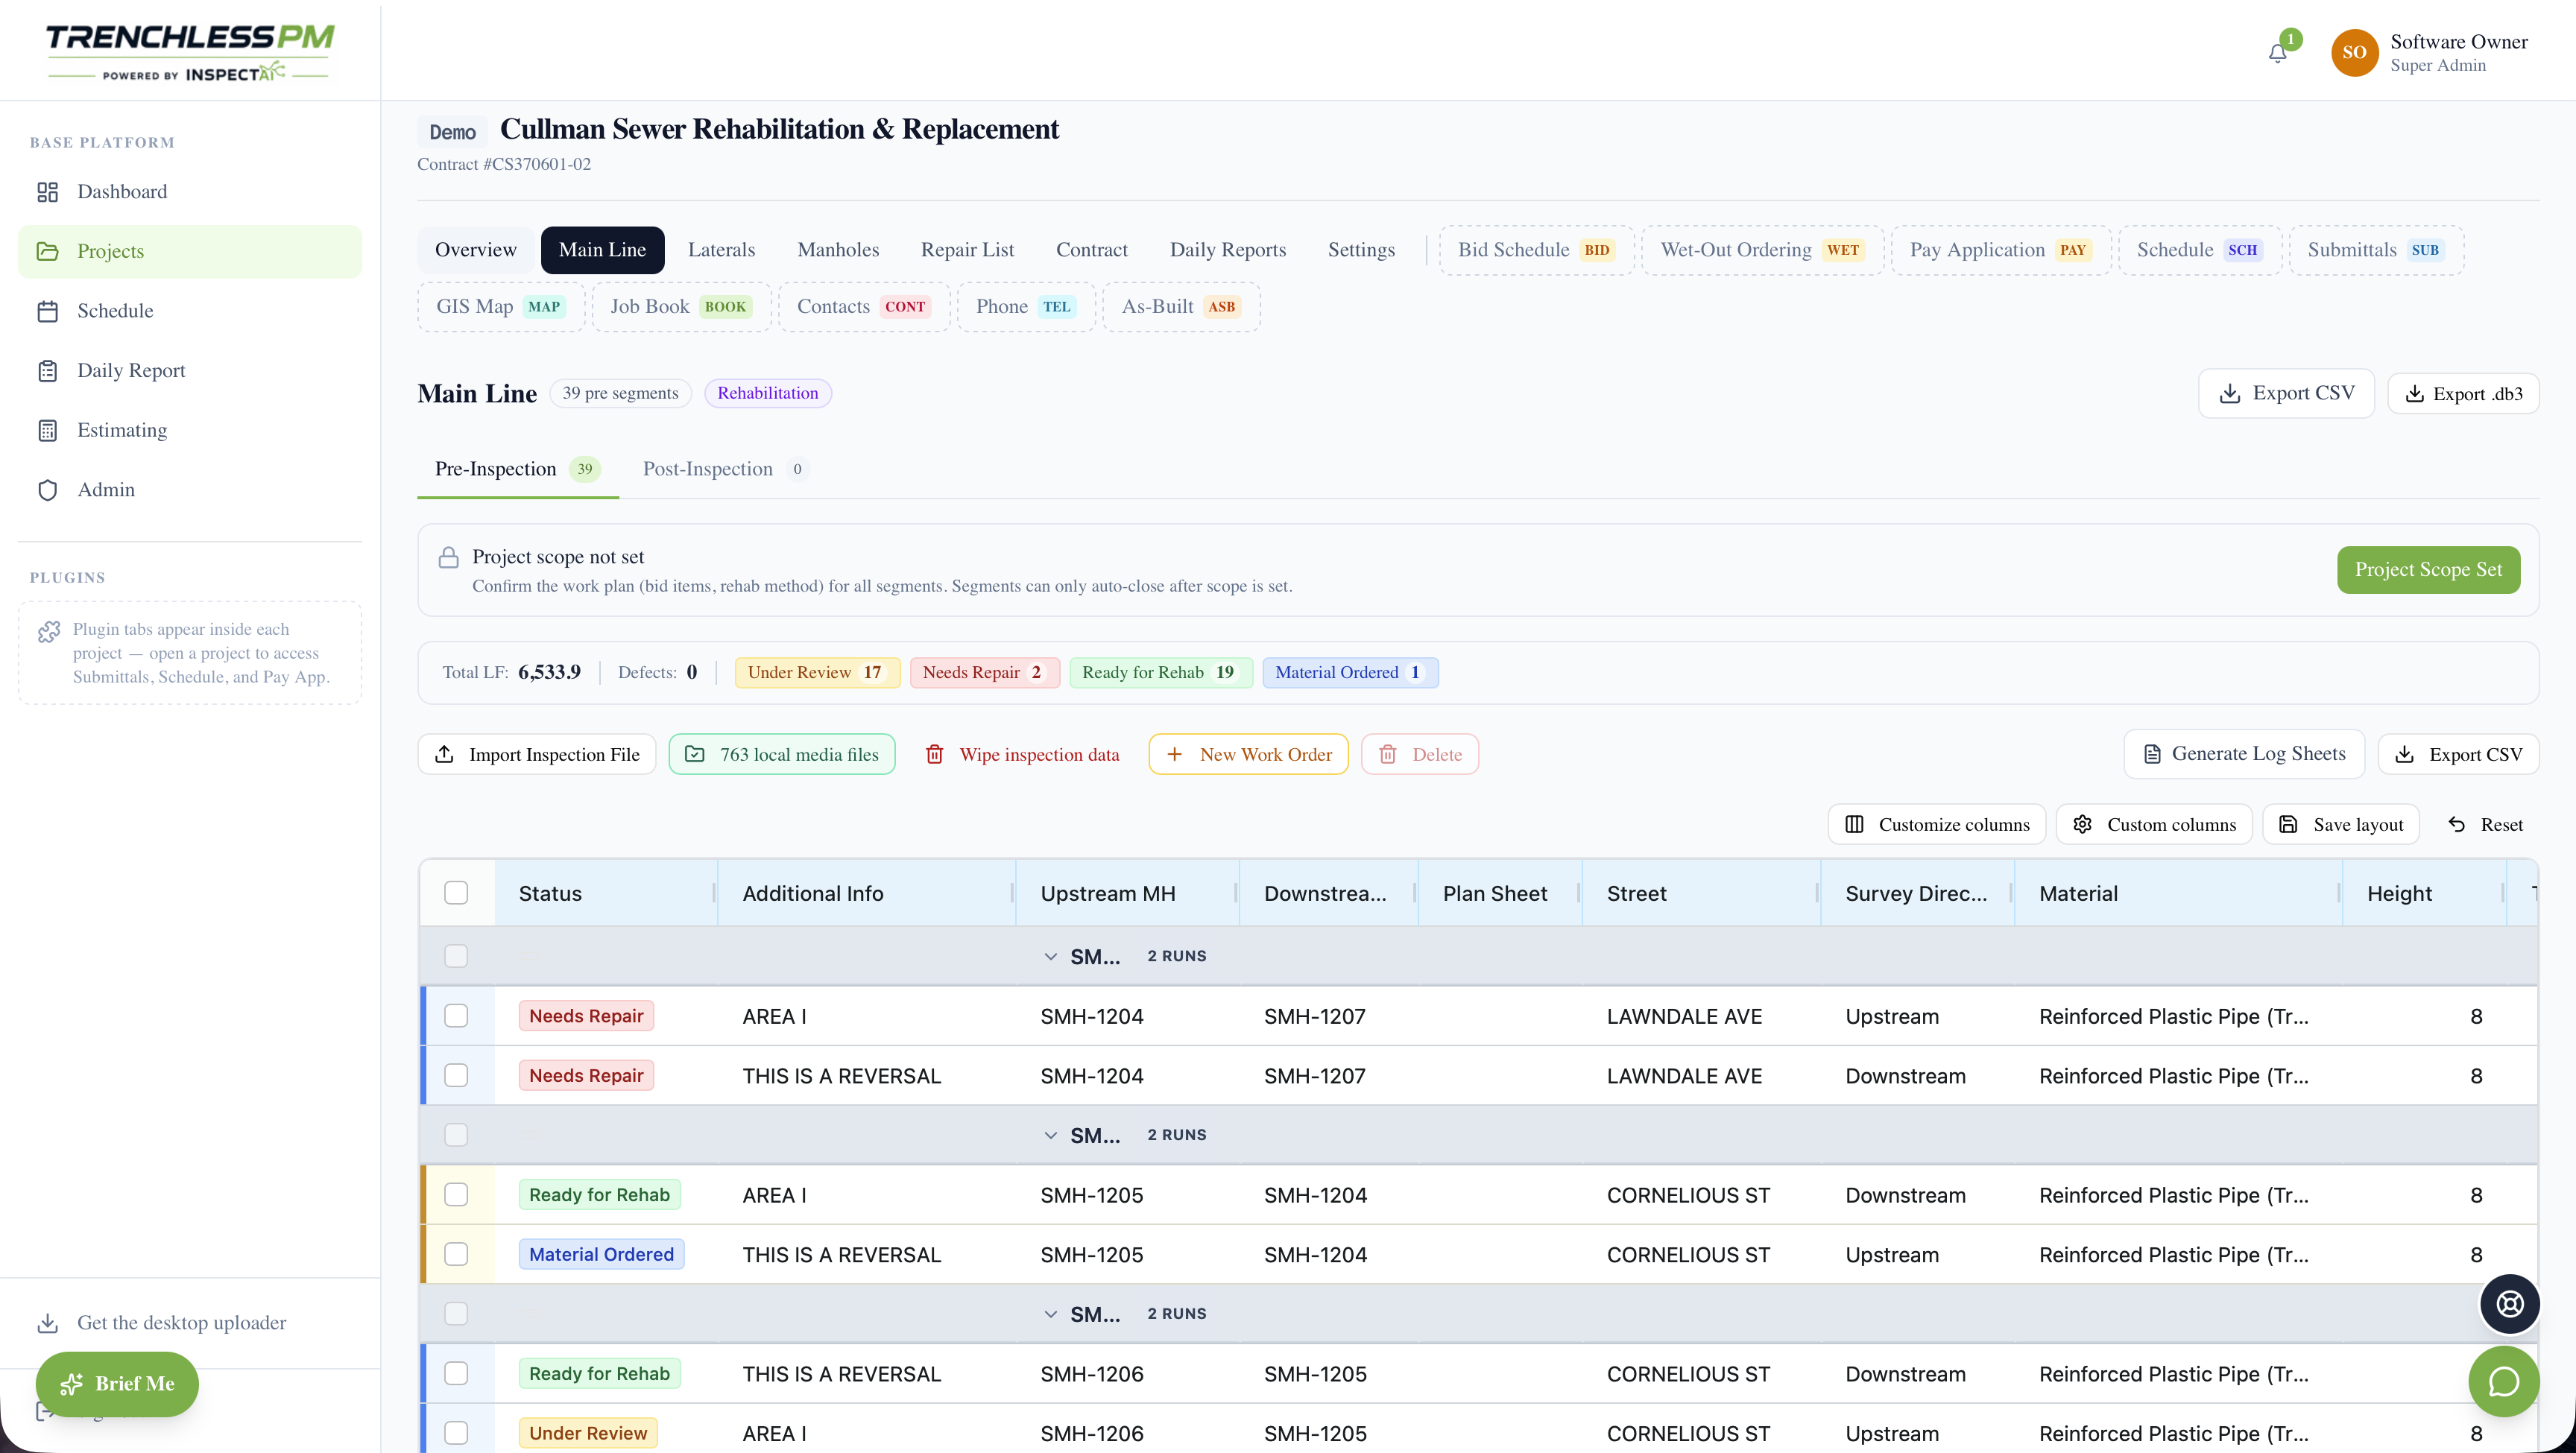2576x1453 pixels.
Task: Open Dashboard from the sidebar
Action: pyautogui.click(x=189, y=191)
